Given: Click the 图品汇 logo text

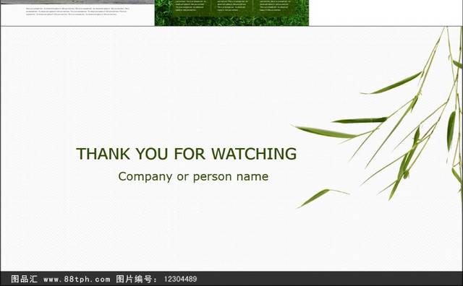Looking at the screenshot, I should click(x=24, y=279).
